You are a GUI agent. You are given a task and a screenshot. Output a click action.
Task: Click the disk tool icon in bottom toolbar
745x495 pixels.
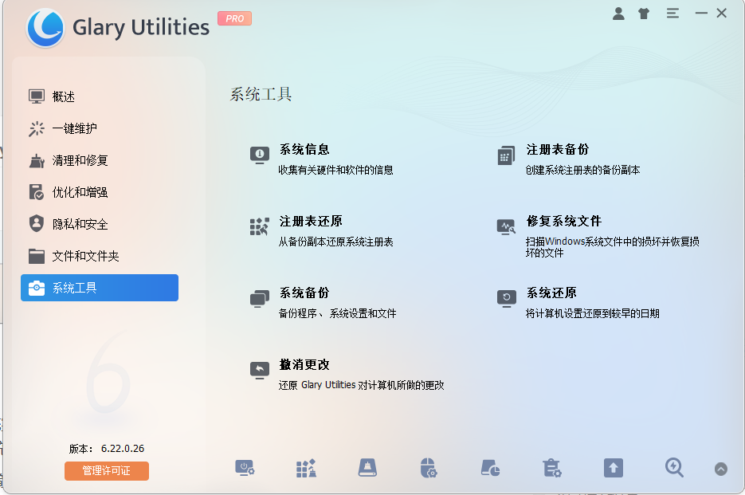click(367, 469)
